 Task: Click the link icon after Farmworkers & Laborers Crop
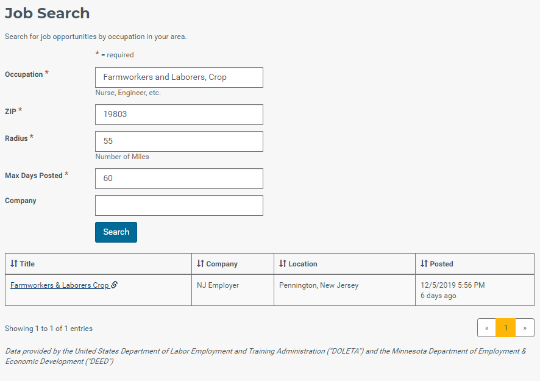(x=115, y=285)
